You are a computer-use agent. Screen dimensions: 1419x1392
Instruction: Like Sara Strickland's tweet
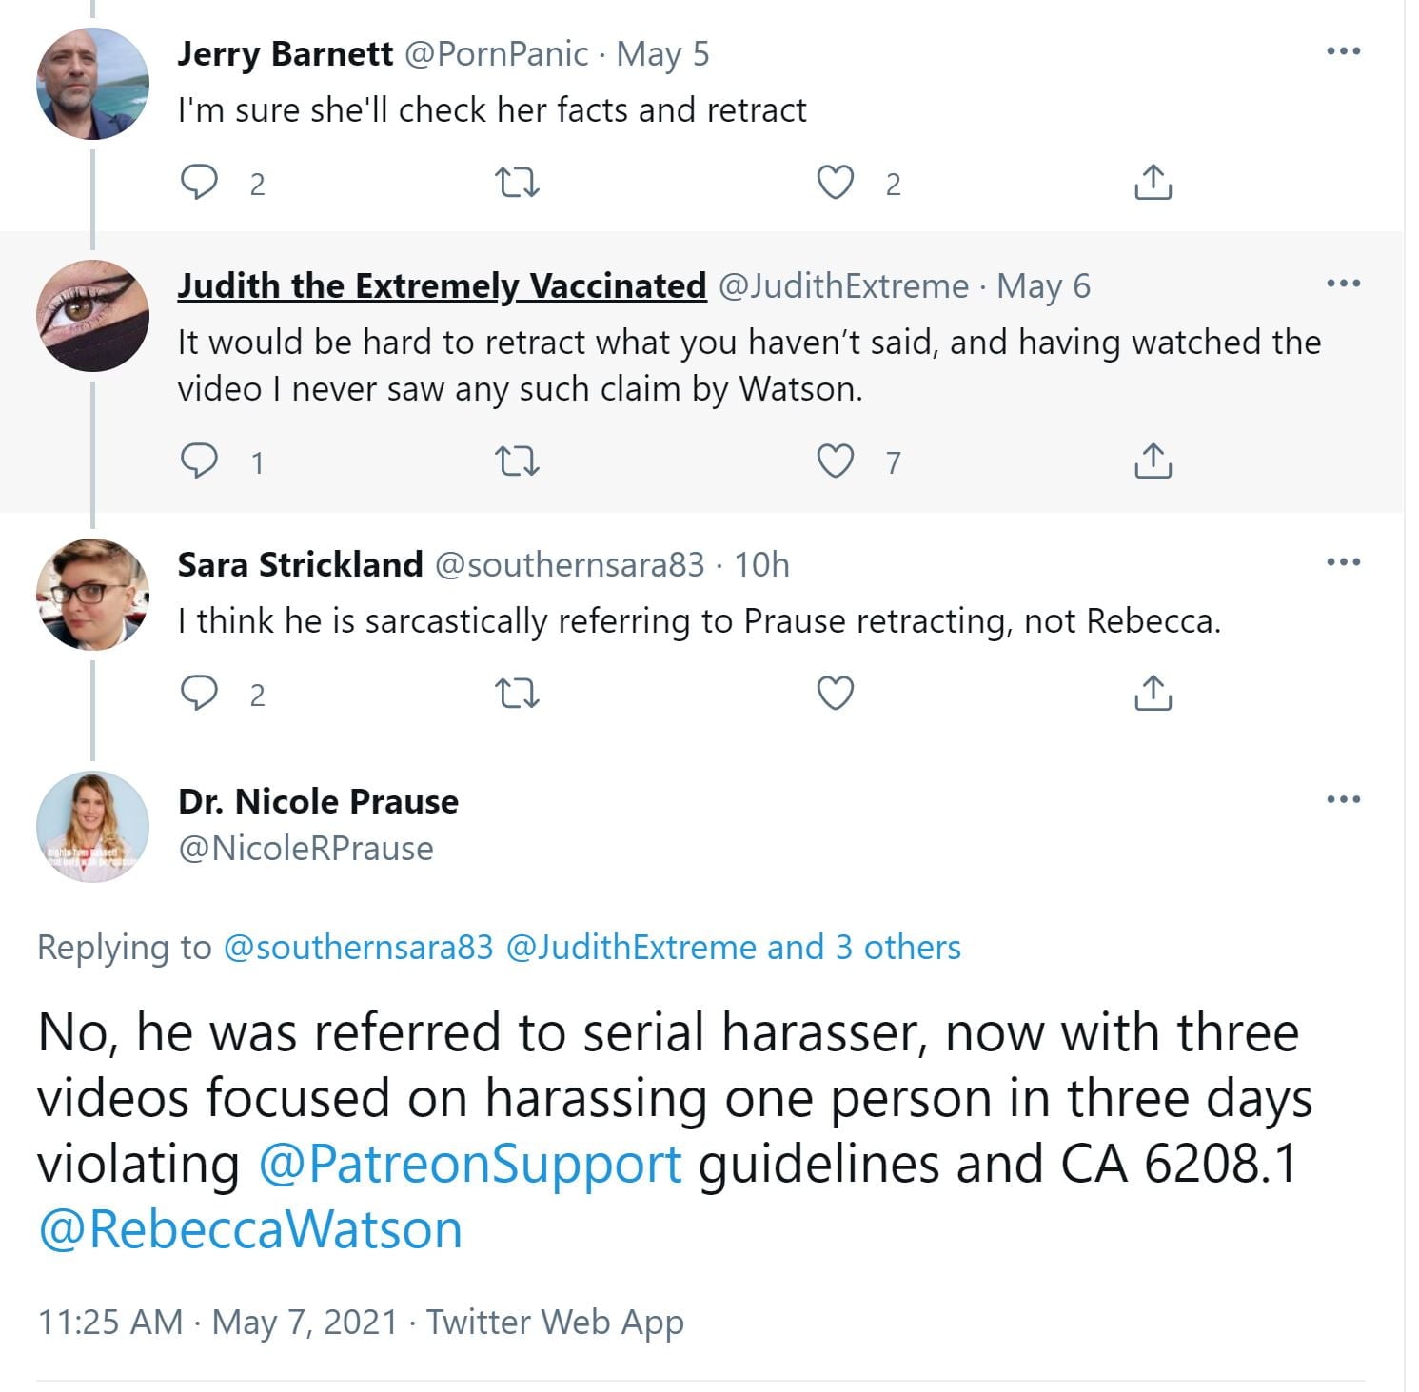click(x=836, y=694)
